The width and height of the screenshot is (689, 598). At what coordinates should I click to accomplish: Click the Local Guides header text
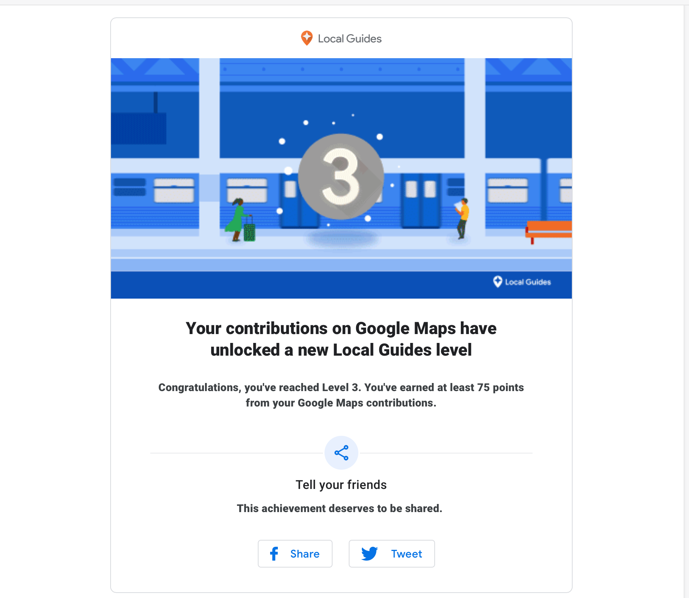pyautogui.click(x=350, y=39)
